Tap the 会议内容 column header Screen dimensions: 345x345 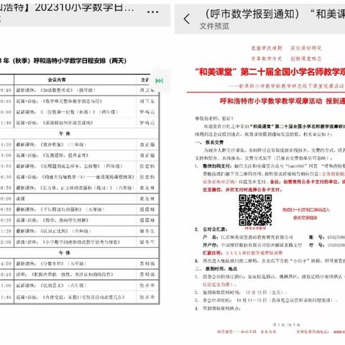coord(57,80)
